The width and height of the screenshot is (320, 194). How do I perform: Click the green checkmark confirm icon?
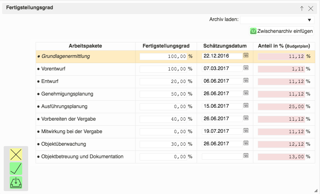(16, 169)
